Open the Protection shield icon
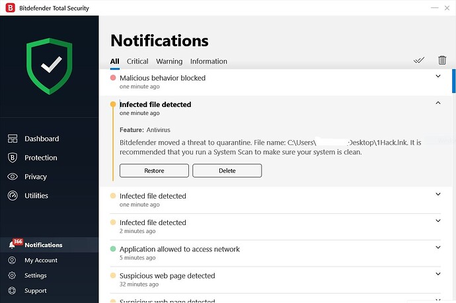456x303 pixels. 13,158
